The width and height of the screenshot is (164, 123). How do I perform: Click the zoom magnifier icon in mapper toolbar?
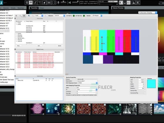(x=29, y=16)
